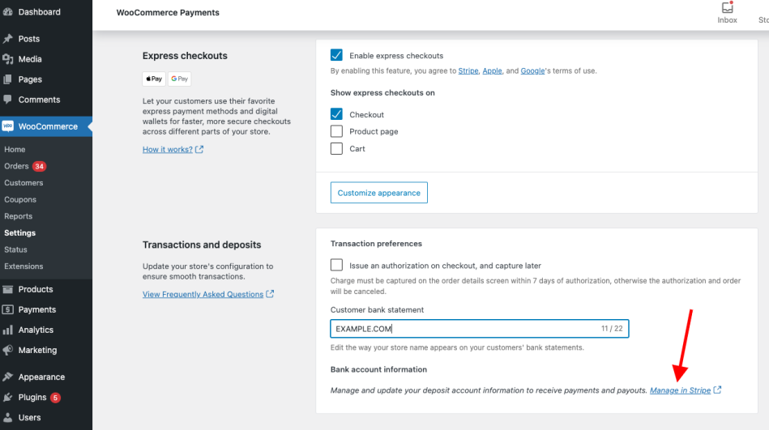Tick the Cart checkbox
Viewport: 769px width, 430px height.
[x=337, y=149]
